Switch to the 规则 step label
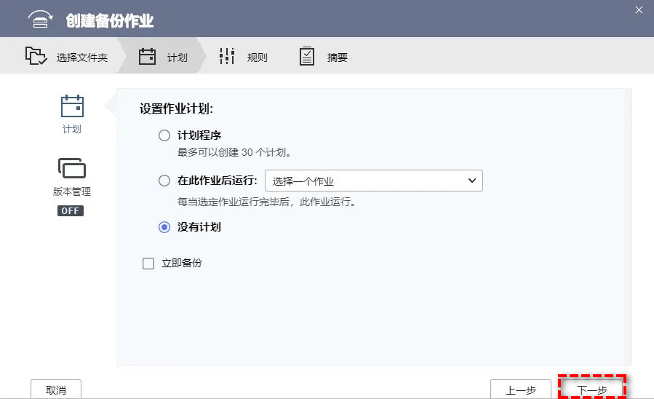Image resolution: width=654 pixels, height=399 pixels. 257,58
